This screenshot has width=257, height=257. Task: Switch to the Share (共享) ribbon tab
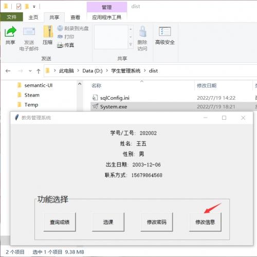point(54,17)
